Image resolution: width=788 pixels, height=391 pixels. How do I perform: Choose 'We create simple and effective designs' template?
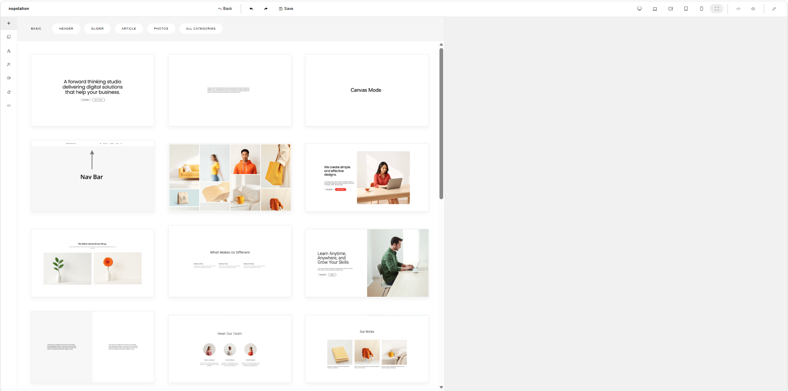367,177
